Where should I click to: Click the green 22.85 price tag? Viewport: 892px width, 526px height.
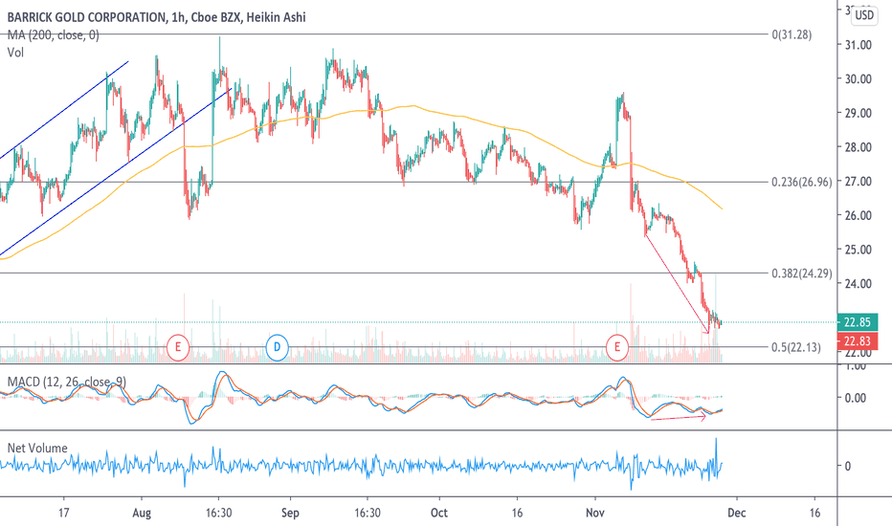click(857, 322)
